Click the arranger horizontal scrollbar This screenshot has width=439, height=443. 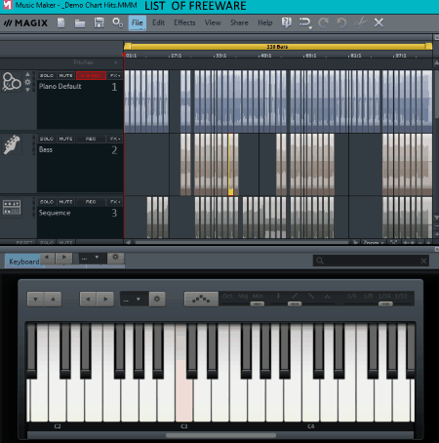[241, 243]
